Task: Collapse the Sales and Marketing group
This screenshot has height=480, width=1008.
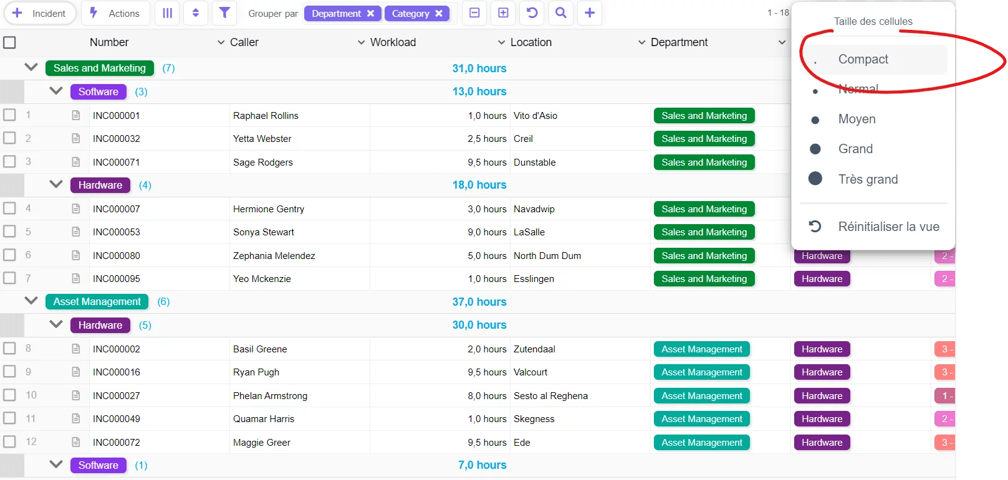Action: (x=31, y=67)
